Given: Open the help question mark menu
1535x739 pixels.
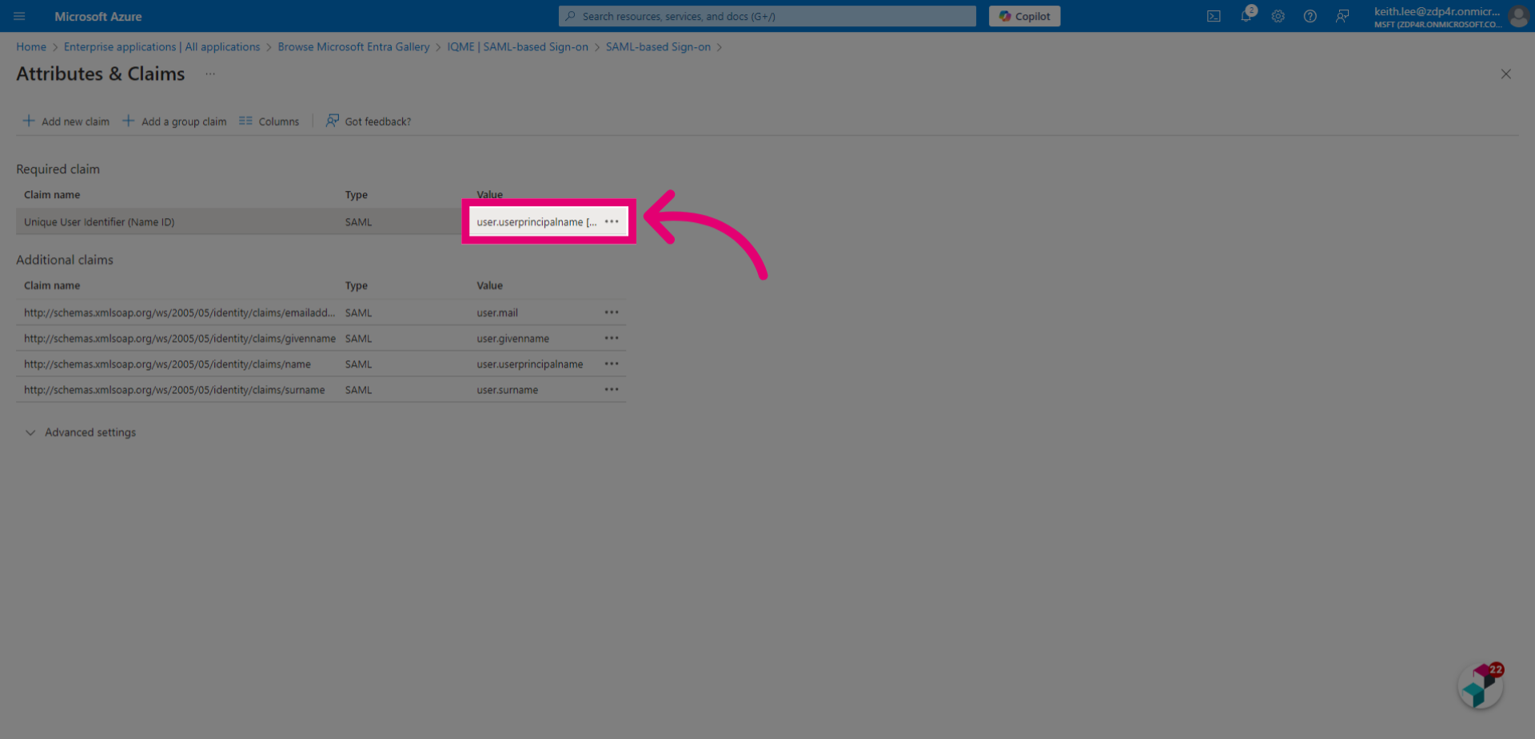Looking at the screenshot, I should (x=1310, y=16).
